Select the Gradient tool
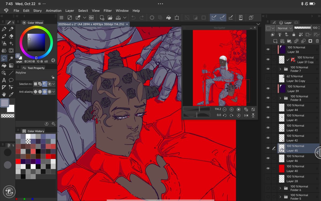 pos(11,65)
